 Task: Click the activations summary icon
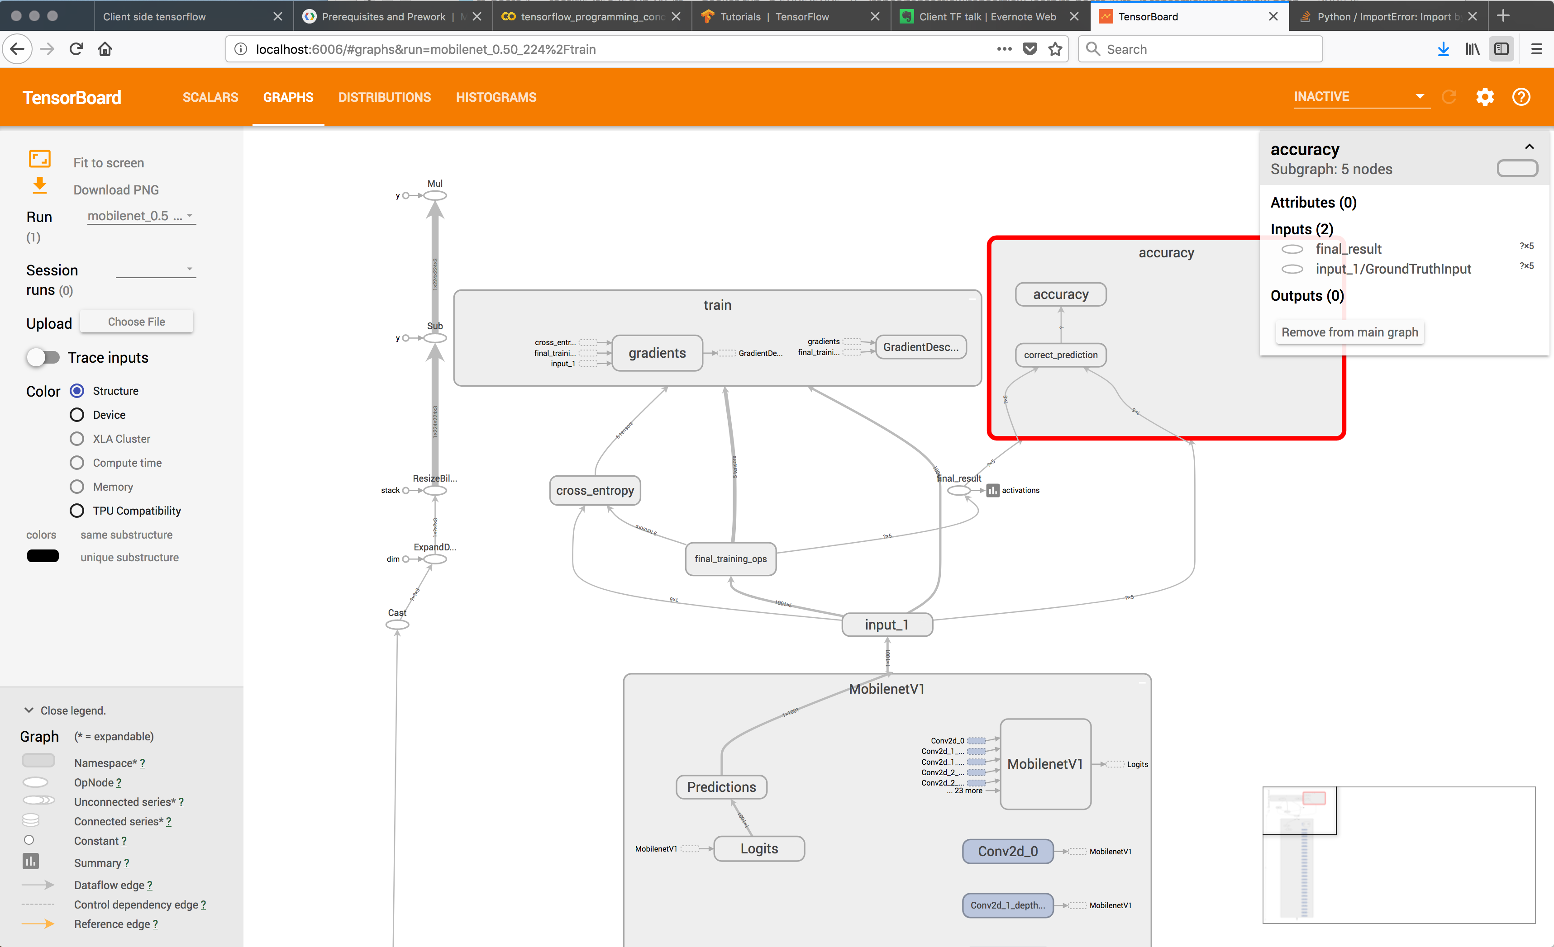[x=993, y=490]
